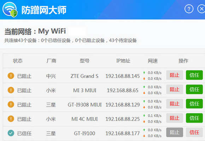Click the 厂商 column header
The height and width of the screenshot is (141, 205).
pos(51,61)
